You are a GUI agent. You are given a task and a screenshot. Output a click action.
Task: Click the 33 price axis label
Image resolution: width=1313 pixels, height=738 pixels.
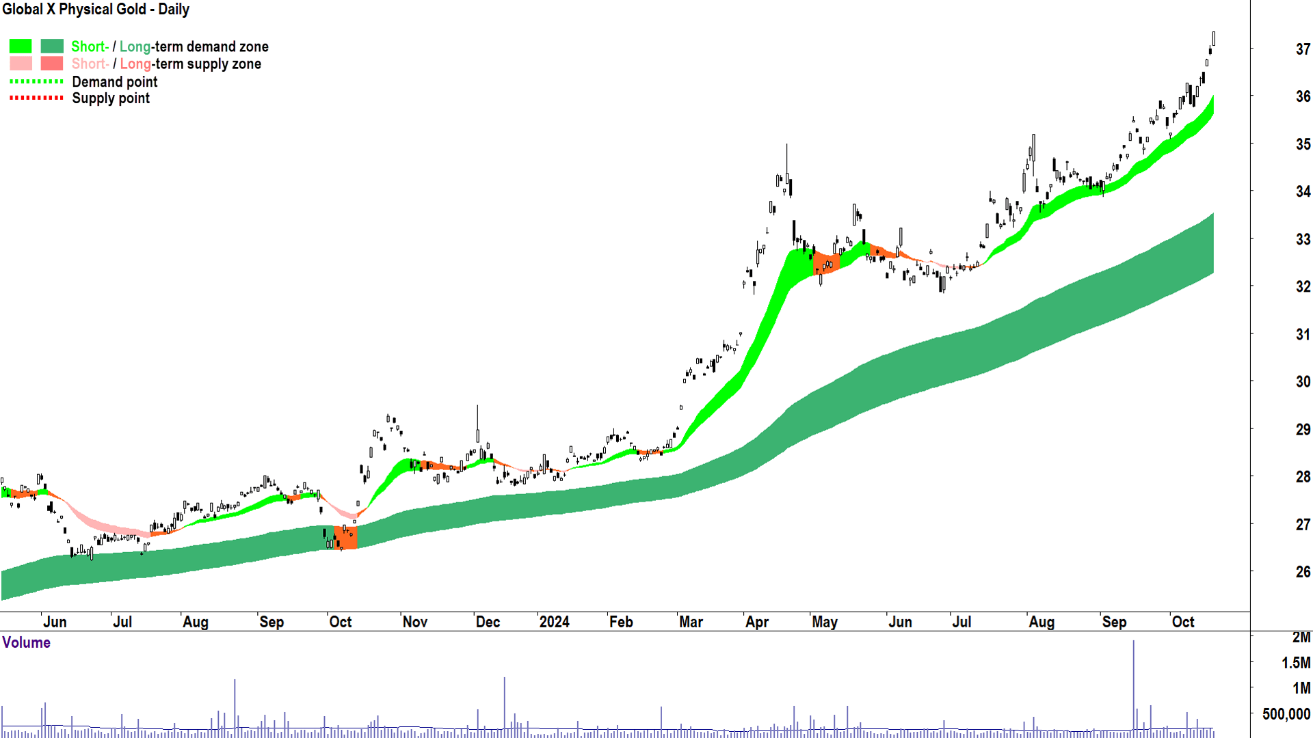[1303, 239]
